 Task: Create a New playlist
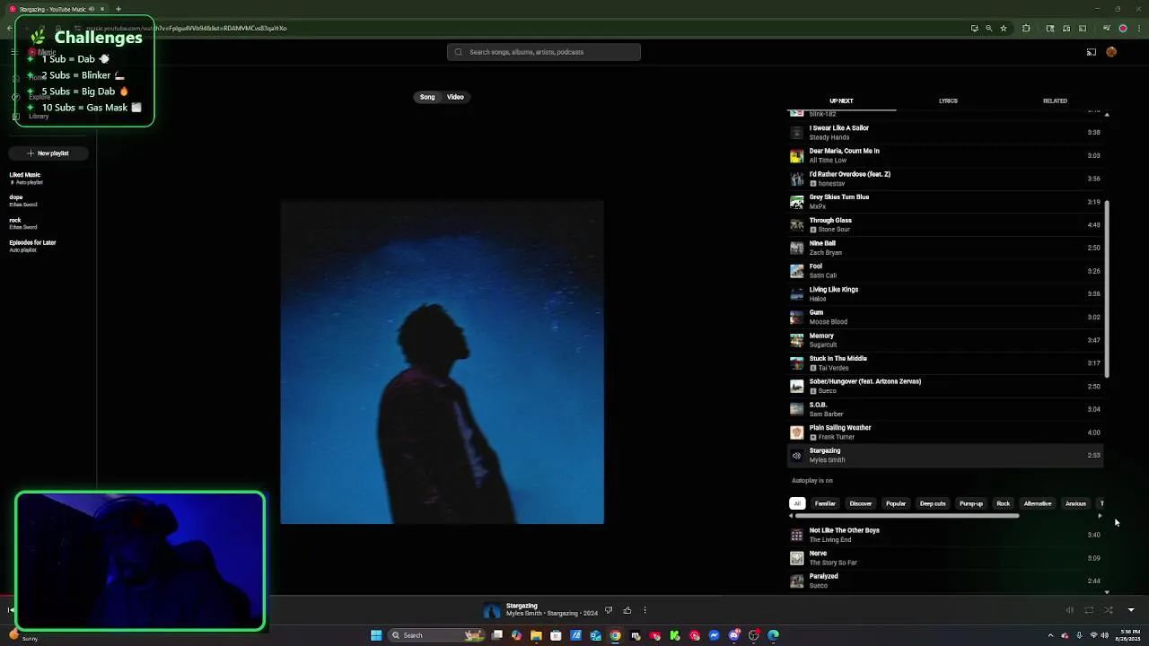coord(48,153)
